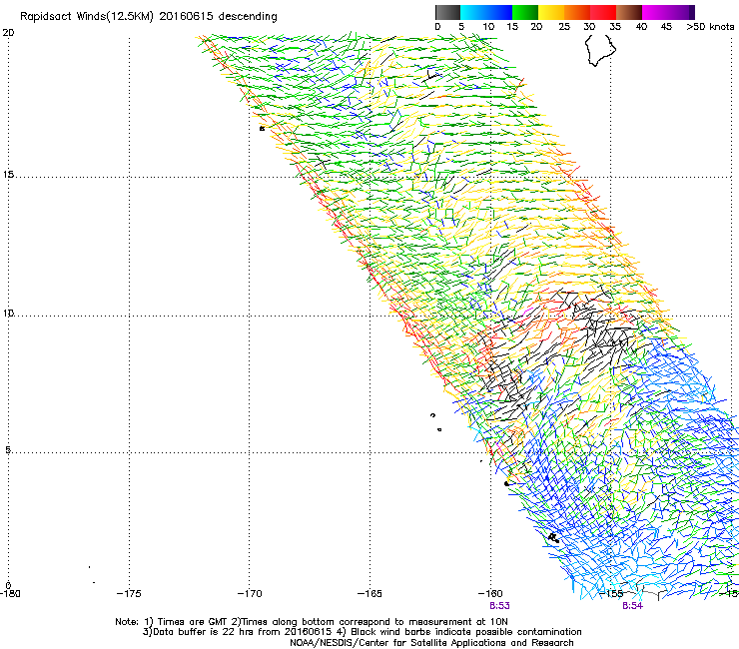Click the 'Data buffer is 22 hrs' note line

coord(363,632)
